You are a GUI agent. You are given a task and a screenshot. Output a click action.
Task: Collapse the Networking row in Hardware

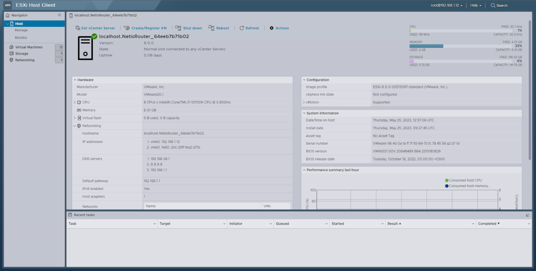[x=75, y=126]
